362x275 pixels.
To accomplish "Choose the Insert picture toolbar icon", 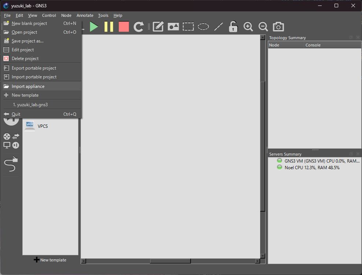I will (173, 27).
